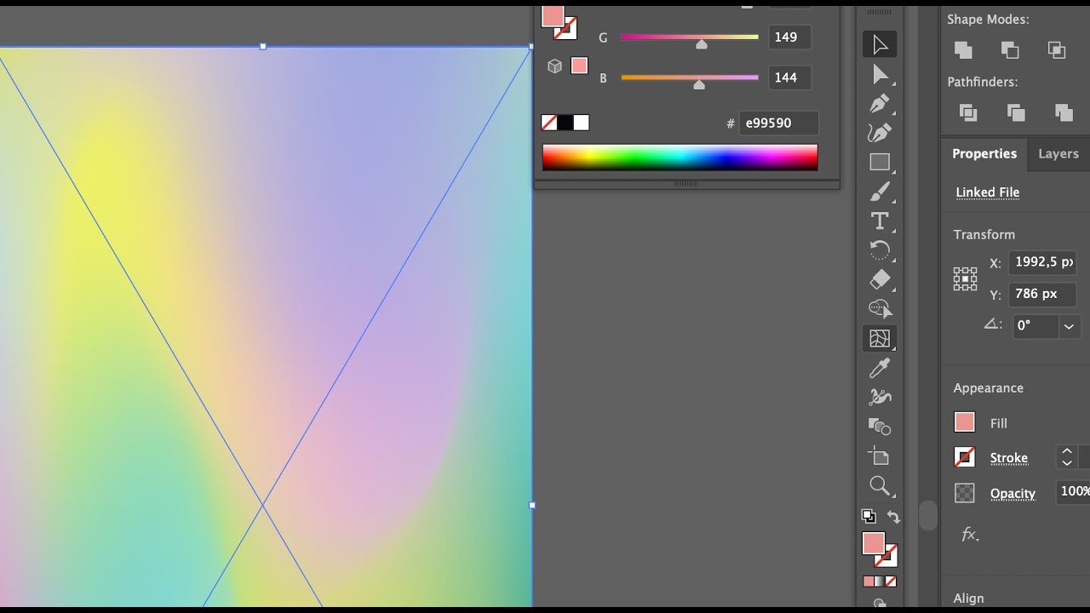
Task: Click the Divide pathfinder icon
Action: tap(968, 112)
